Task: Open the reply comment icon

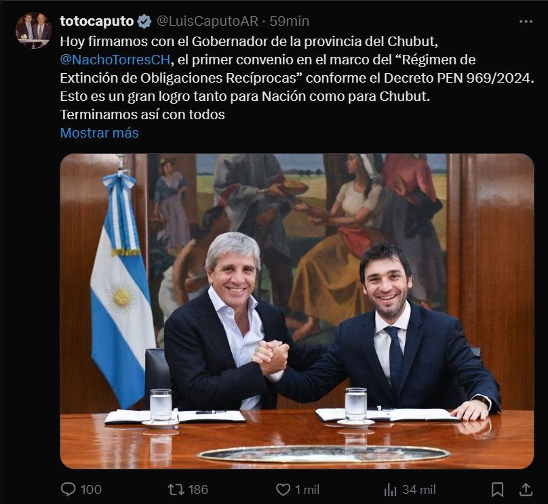Action: [68, 489]
